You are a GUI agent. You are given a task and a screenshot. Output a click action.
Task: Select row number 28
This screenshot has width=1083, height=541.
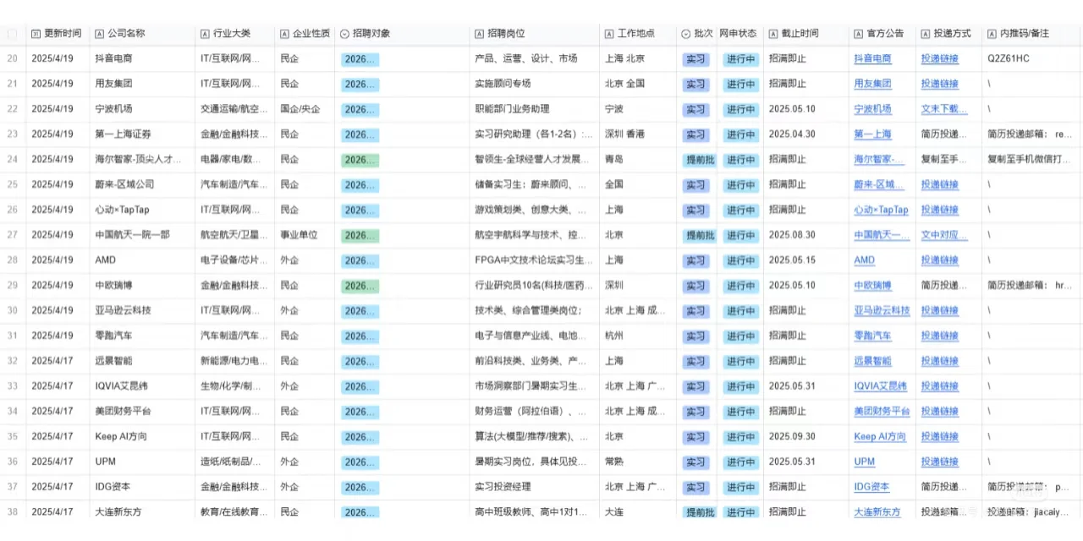[x=12, y=260]
